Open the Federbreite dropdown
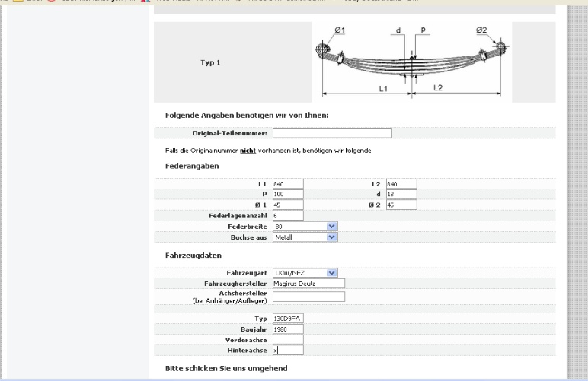This screenshot has width=588, height=381. pos(305,227)
